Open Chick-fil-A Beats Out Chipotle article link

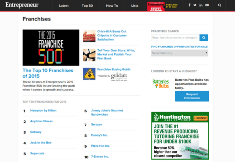[112, 35]
